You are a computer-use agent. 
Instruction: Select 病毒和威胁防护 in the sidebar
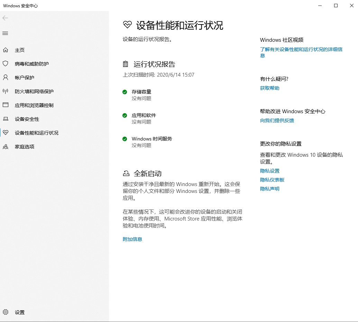32,64
